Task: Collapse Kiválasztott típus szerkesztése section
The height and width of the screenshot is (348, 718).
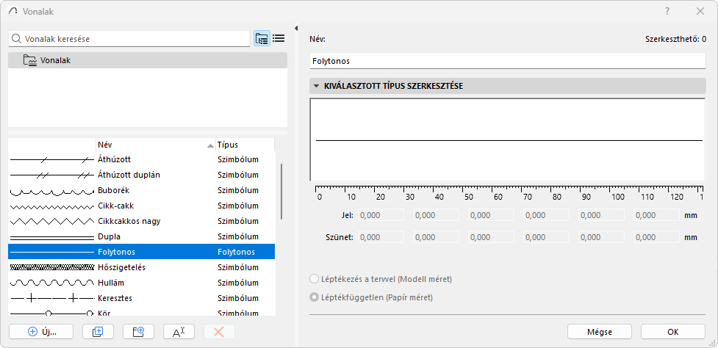Action: coord(316,86)
